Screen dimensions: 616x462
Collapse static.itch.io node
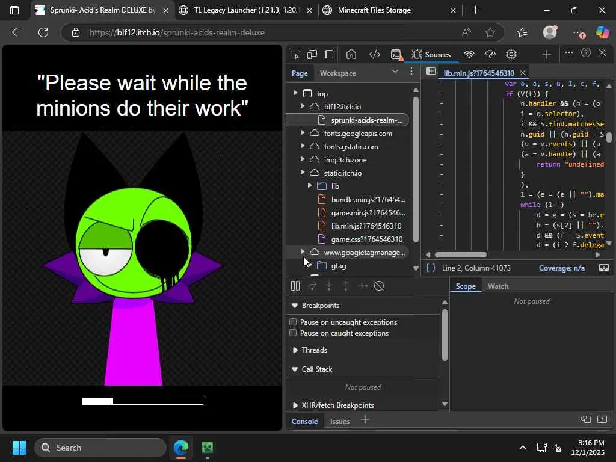pyautogui.click(x=303, y=173)
